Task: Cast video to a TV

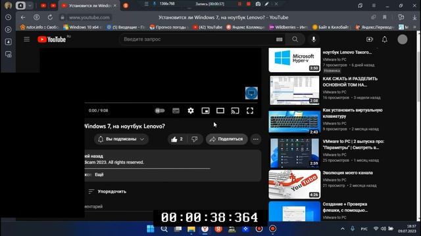Action: coord(235,111)
